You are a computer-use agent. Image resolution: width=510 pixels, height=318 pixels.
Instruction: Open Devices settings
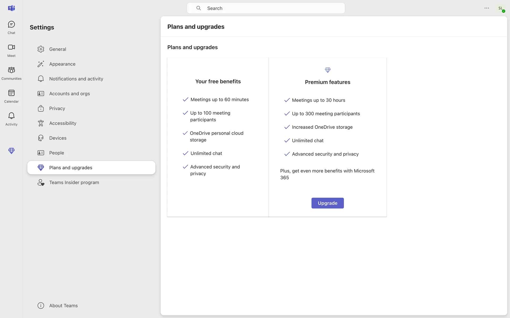58,138
